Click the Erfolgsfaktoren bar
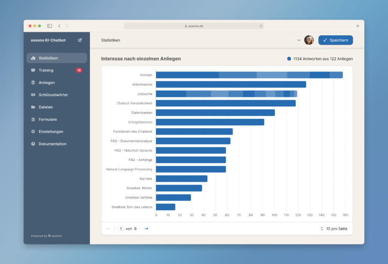This screenshot has height=264, width=388. (210, 122)
